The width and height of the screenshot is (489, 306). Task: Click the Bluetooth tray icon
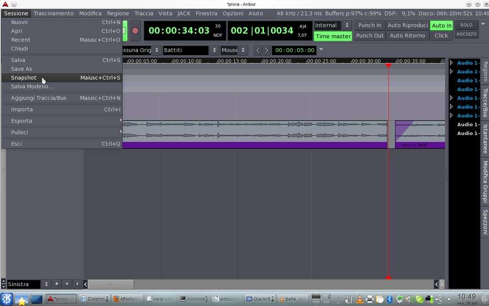[390, 299]
